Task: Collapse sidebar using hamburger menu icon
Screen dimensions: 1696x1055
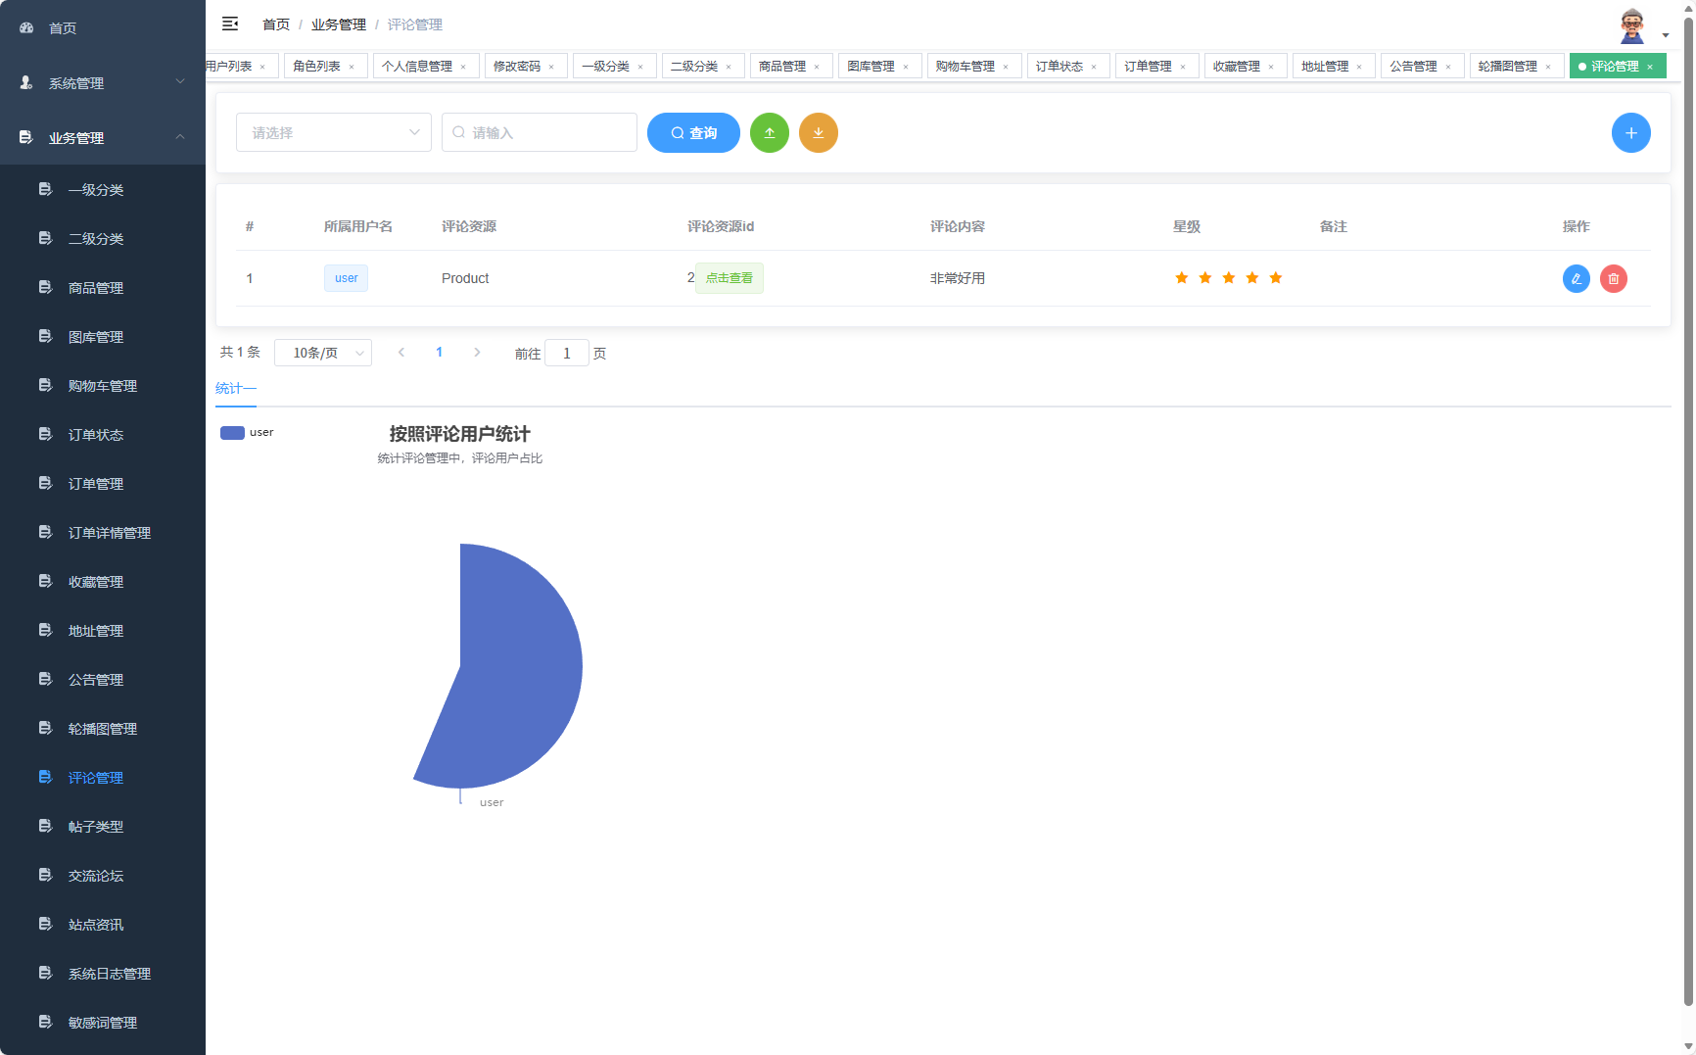Action: [230, 24]
